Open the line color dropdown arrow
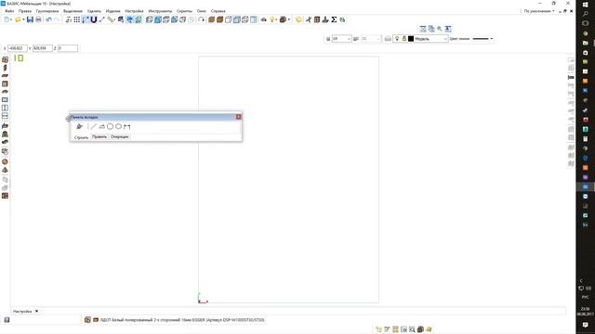 492,39
